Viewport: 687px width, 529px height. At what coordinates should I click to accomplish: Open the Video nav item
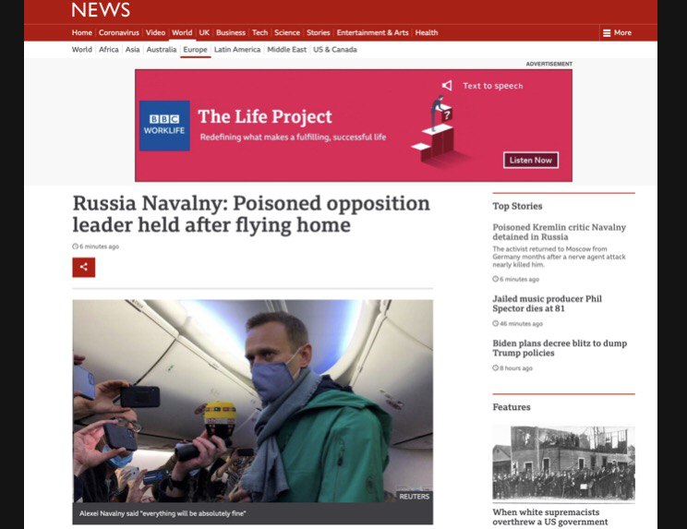pyautogui.click(x=155, y=33)
